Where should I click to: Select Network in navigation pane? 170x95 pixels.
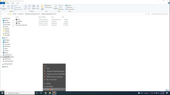[6, 67]
